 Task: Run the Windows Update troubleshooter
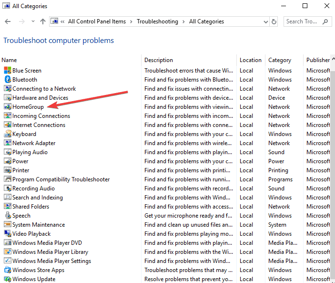point(34,279)
